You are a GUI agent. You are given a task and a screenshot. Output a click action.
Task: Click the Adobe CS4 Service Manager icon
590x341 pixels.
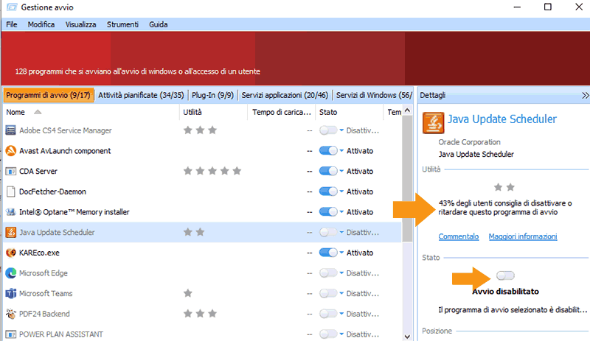point(11,130)
